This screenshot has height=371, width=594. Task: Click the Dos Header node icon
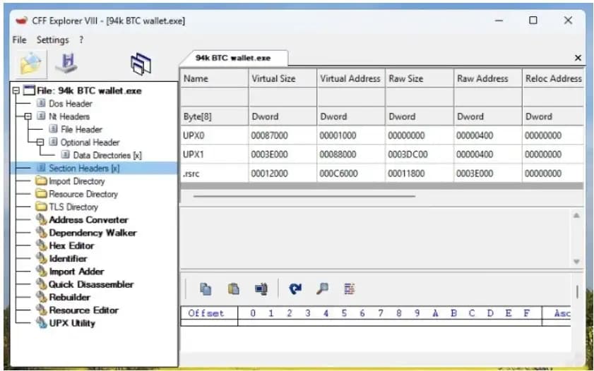pyautogui.click(x=41, y=103)
